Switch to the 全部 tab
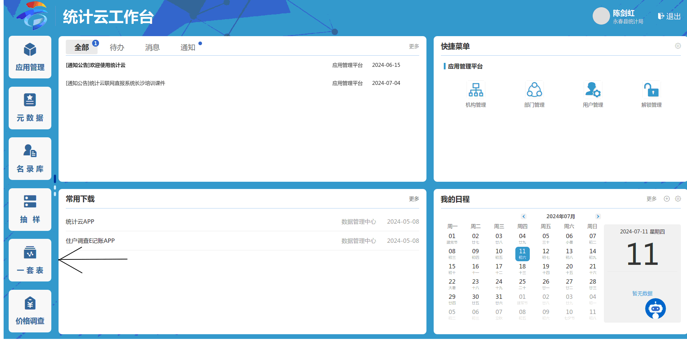This screenshot has width=687, height=340. pyautogui.click(x=82, y=47)
